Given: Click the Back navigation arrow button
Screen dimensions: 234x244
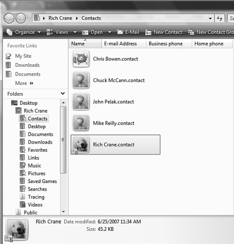Looking at the screenshot, I should coord(9,18).
